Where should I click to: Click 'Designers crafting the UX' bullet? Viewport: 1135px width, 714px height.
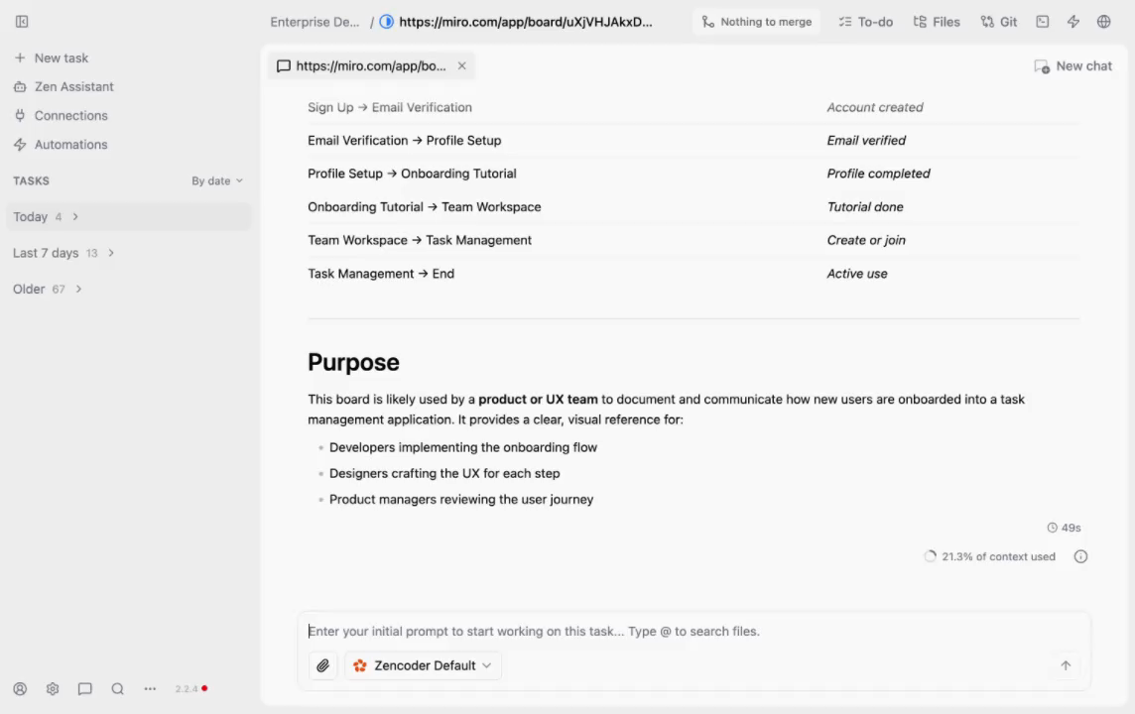[x=444, y=473]
